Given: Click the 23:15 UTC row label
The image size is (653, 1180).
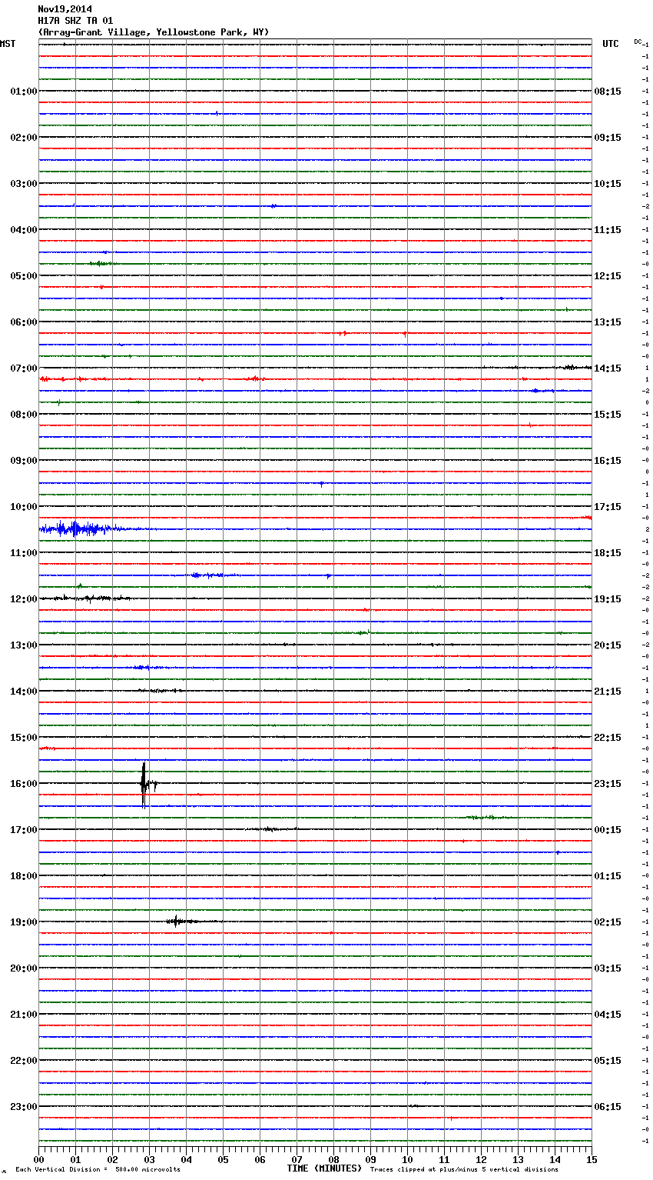Looking at the screenshot, I should [608, 784].
